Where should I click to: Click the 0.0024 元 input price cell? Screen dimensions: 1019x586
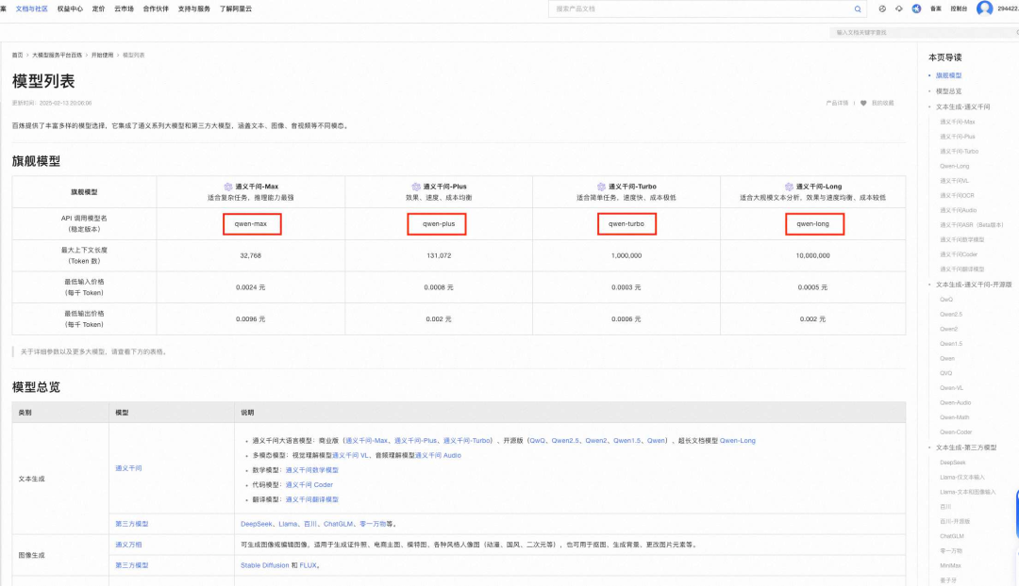251,287
